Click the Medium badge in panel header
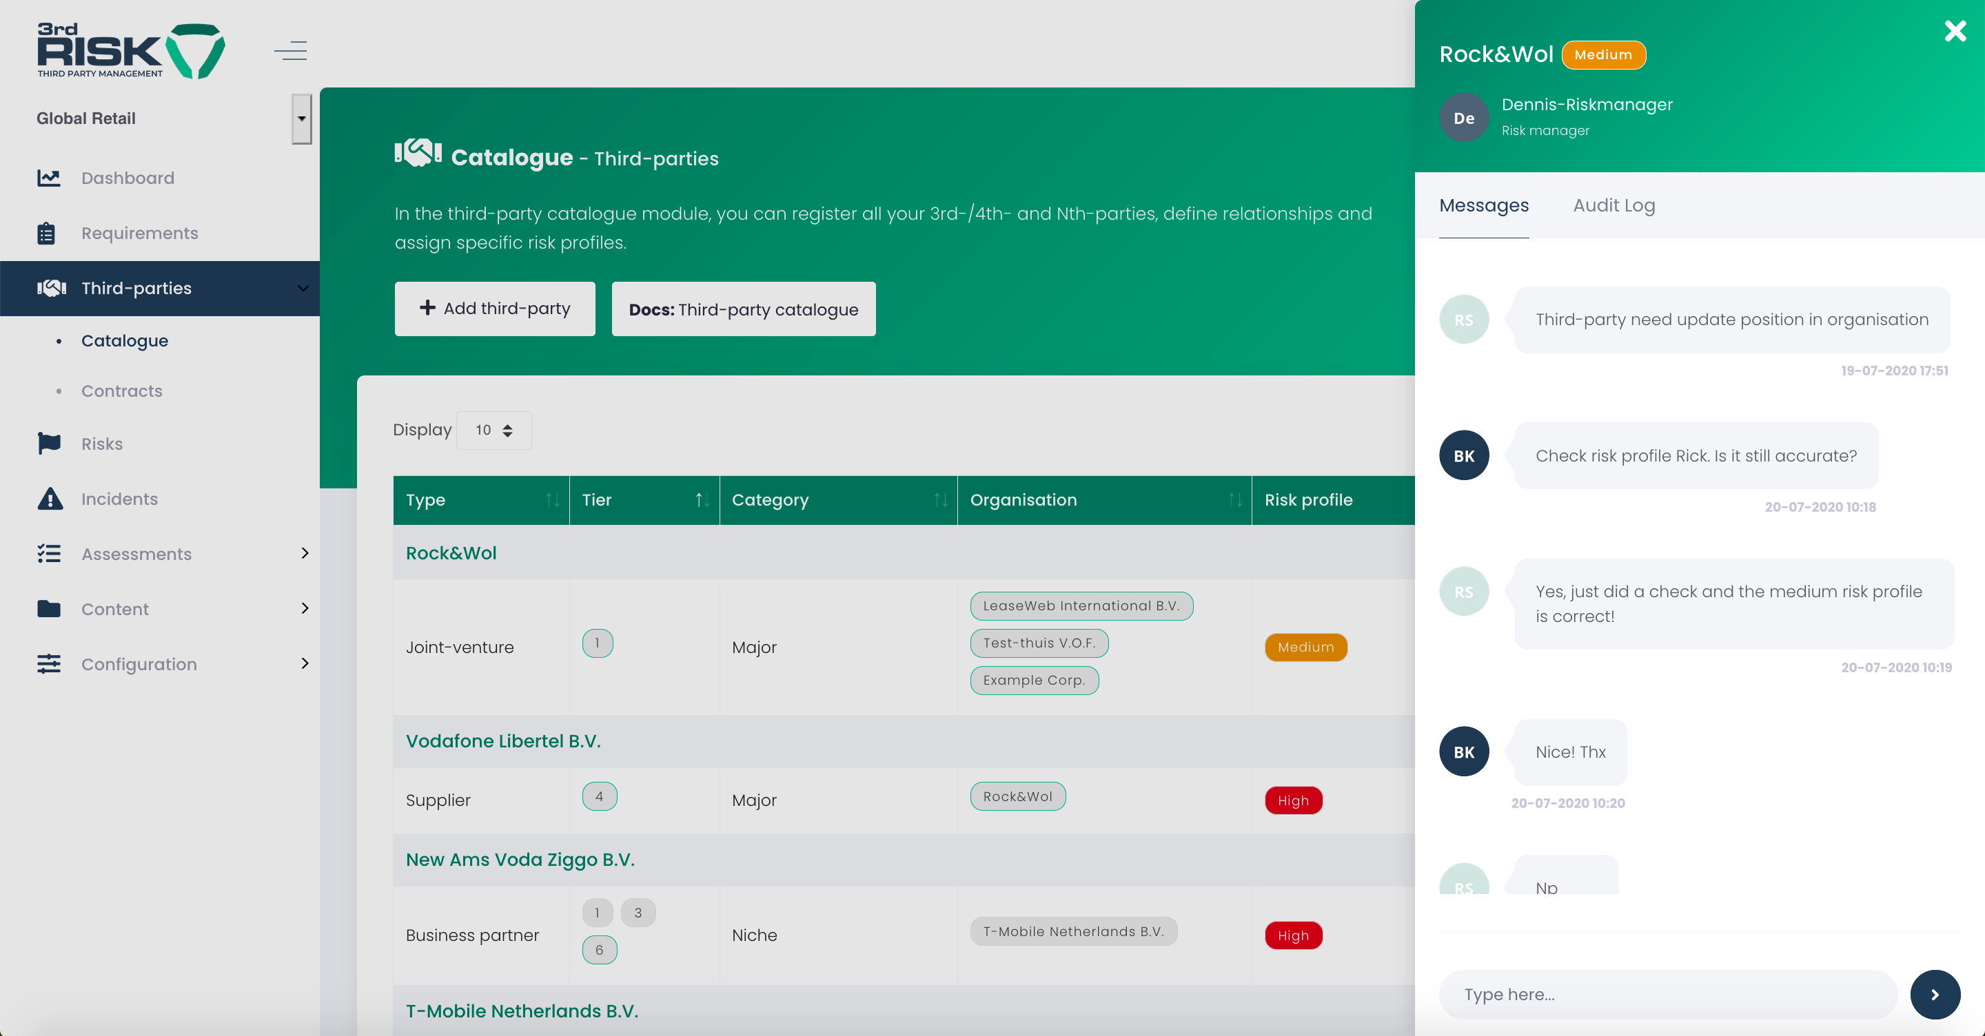This screenshot has height=1036, width=1985. [x=1604, y=54]
